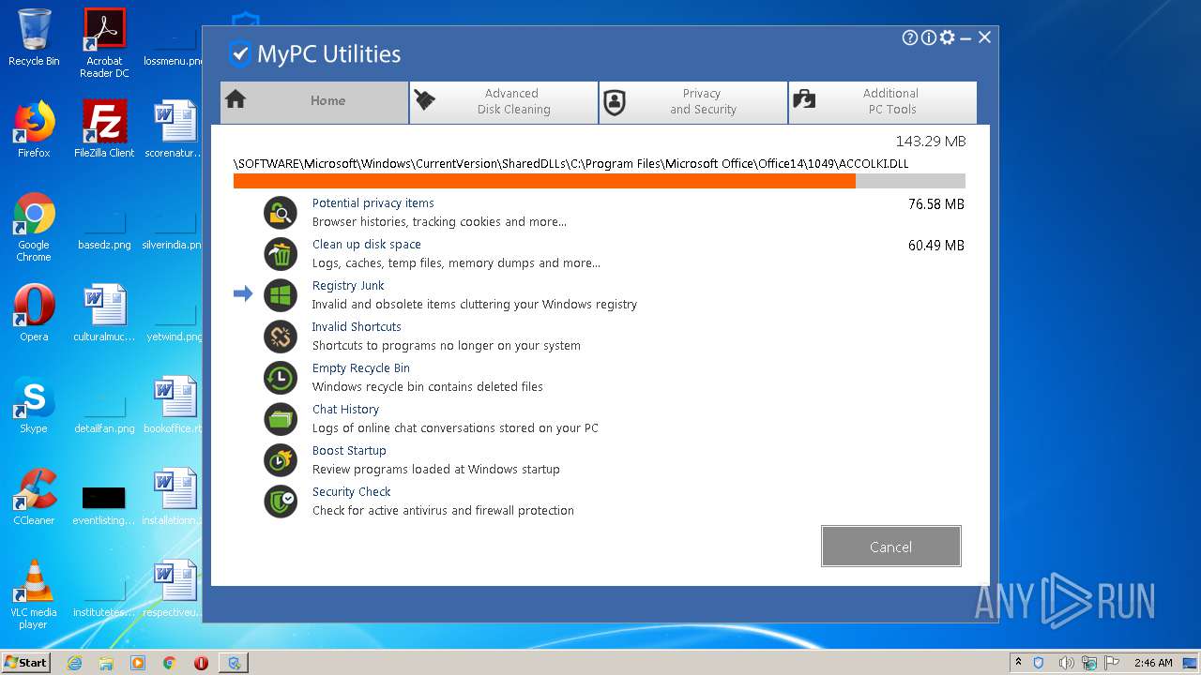Image resolution: width=1201 pixels, height=675 pixels.
Task: Open Skype desktop shortcut
Action: click(x=34, y=405)
